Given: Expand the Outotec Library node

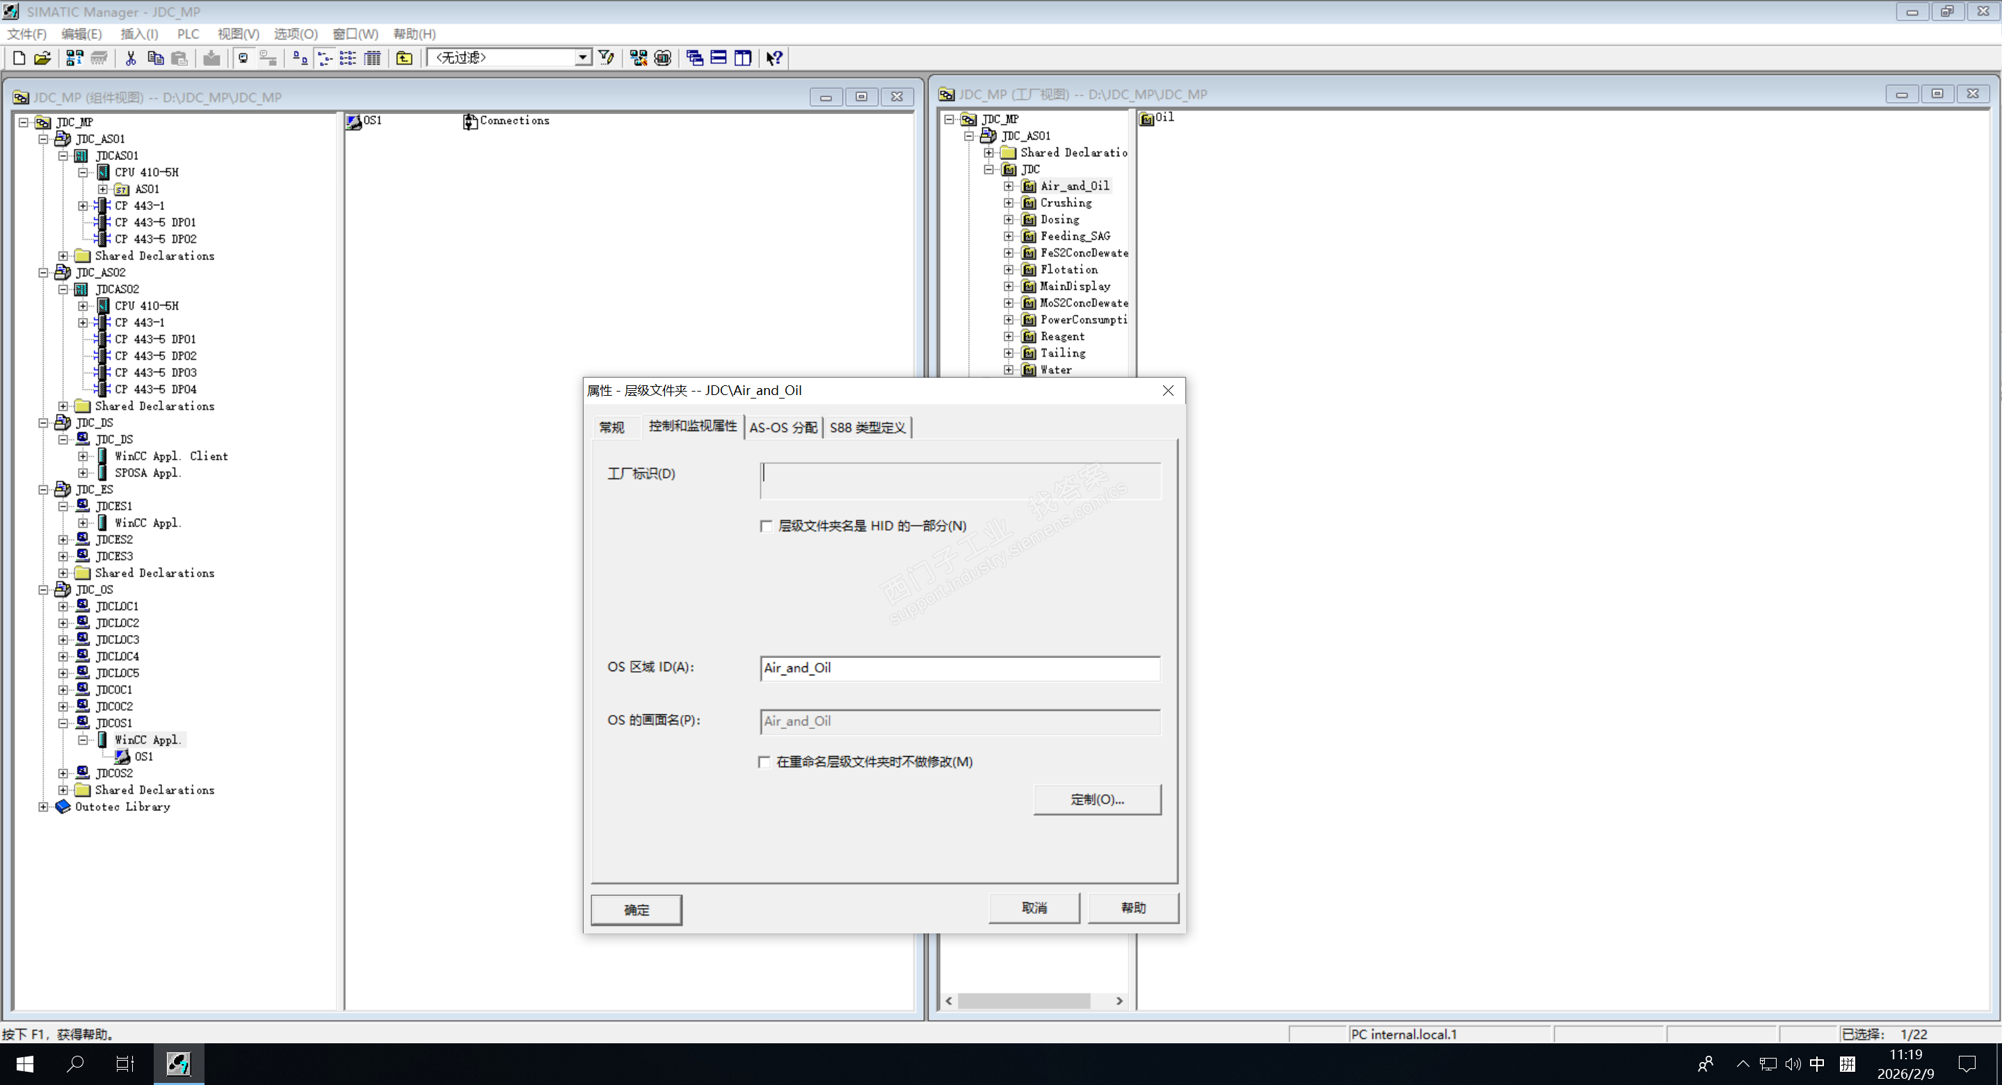Looking at the screenshot, I should 44,807.
